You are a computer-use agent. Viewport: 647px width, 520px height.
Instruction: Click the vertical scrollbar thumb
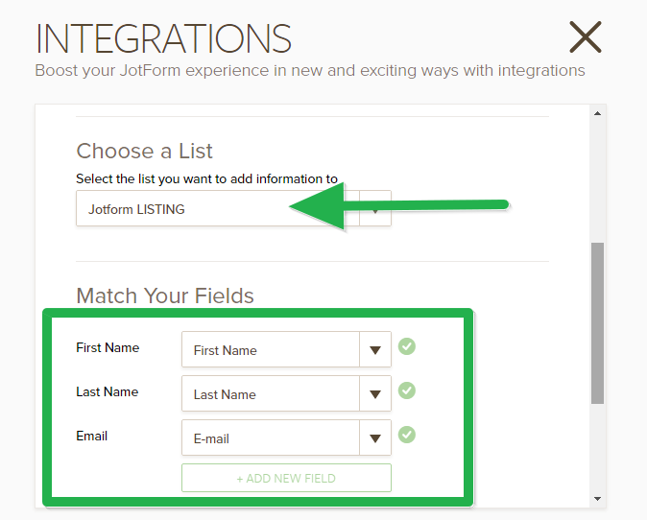(x=598, y=322)
